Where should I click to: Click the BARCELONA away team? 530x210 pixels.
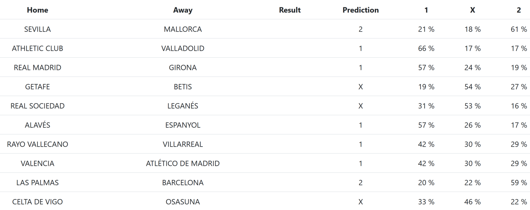point(183,182)
